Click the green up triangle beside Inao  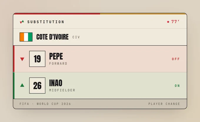(x=22, y=85)
